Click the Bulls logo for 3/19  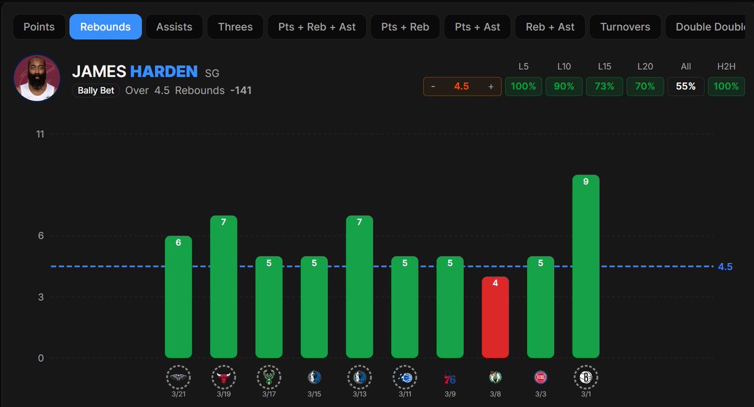click(223, 378)
